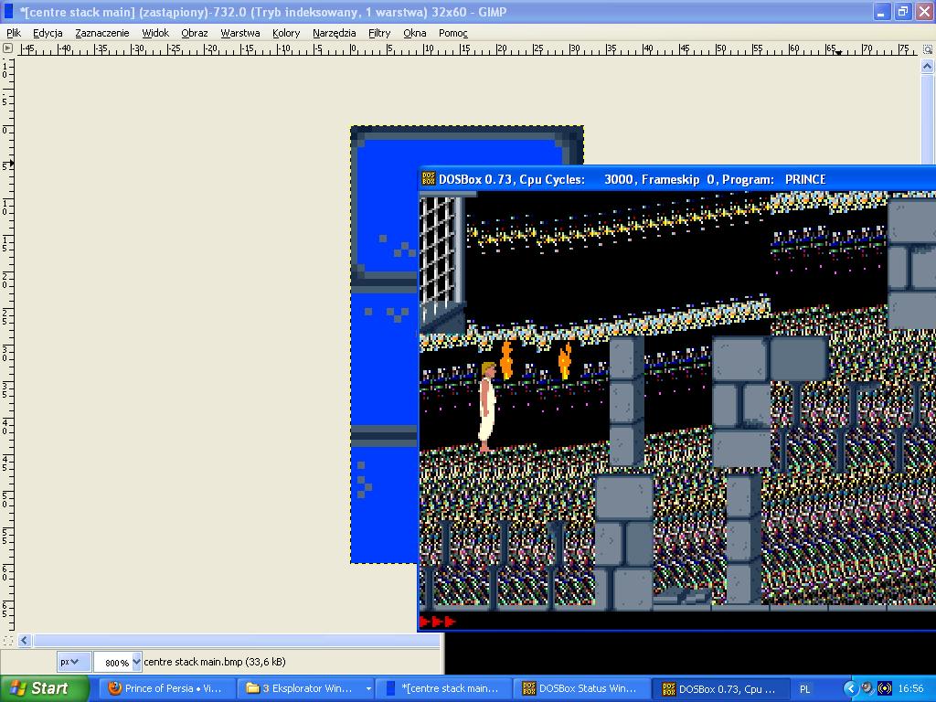936x702 pixels.
Task: Switch to the '*[centre stack main...' taskbar button
Action: tap(445, 688)
